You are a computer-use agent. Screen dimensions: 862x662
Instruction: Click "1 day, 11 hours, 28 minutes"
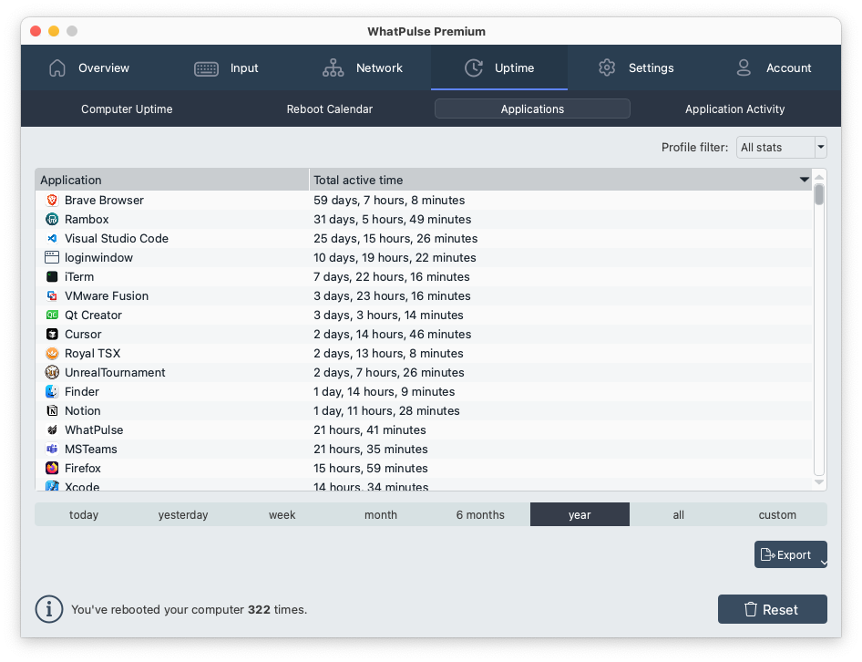pyautogui.click(x=386, y=411)
